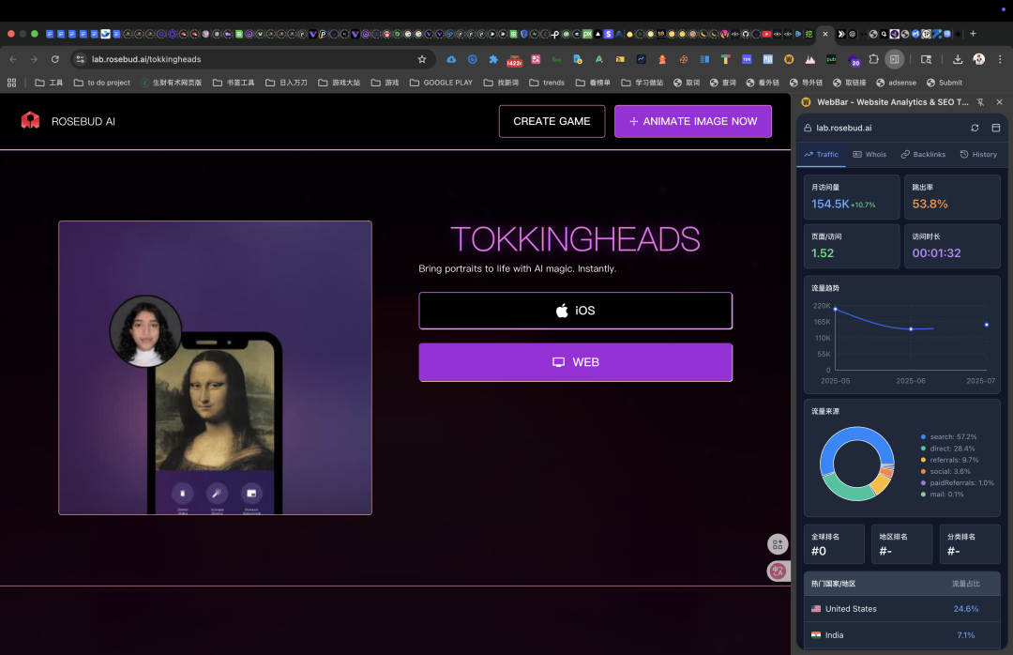
Task: Click the floating grid icon on page edge
Action: coord(778,544)
